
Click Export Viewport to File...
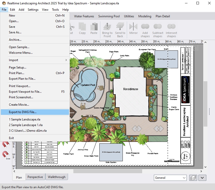click(x=35, y=92)
